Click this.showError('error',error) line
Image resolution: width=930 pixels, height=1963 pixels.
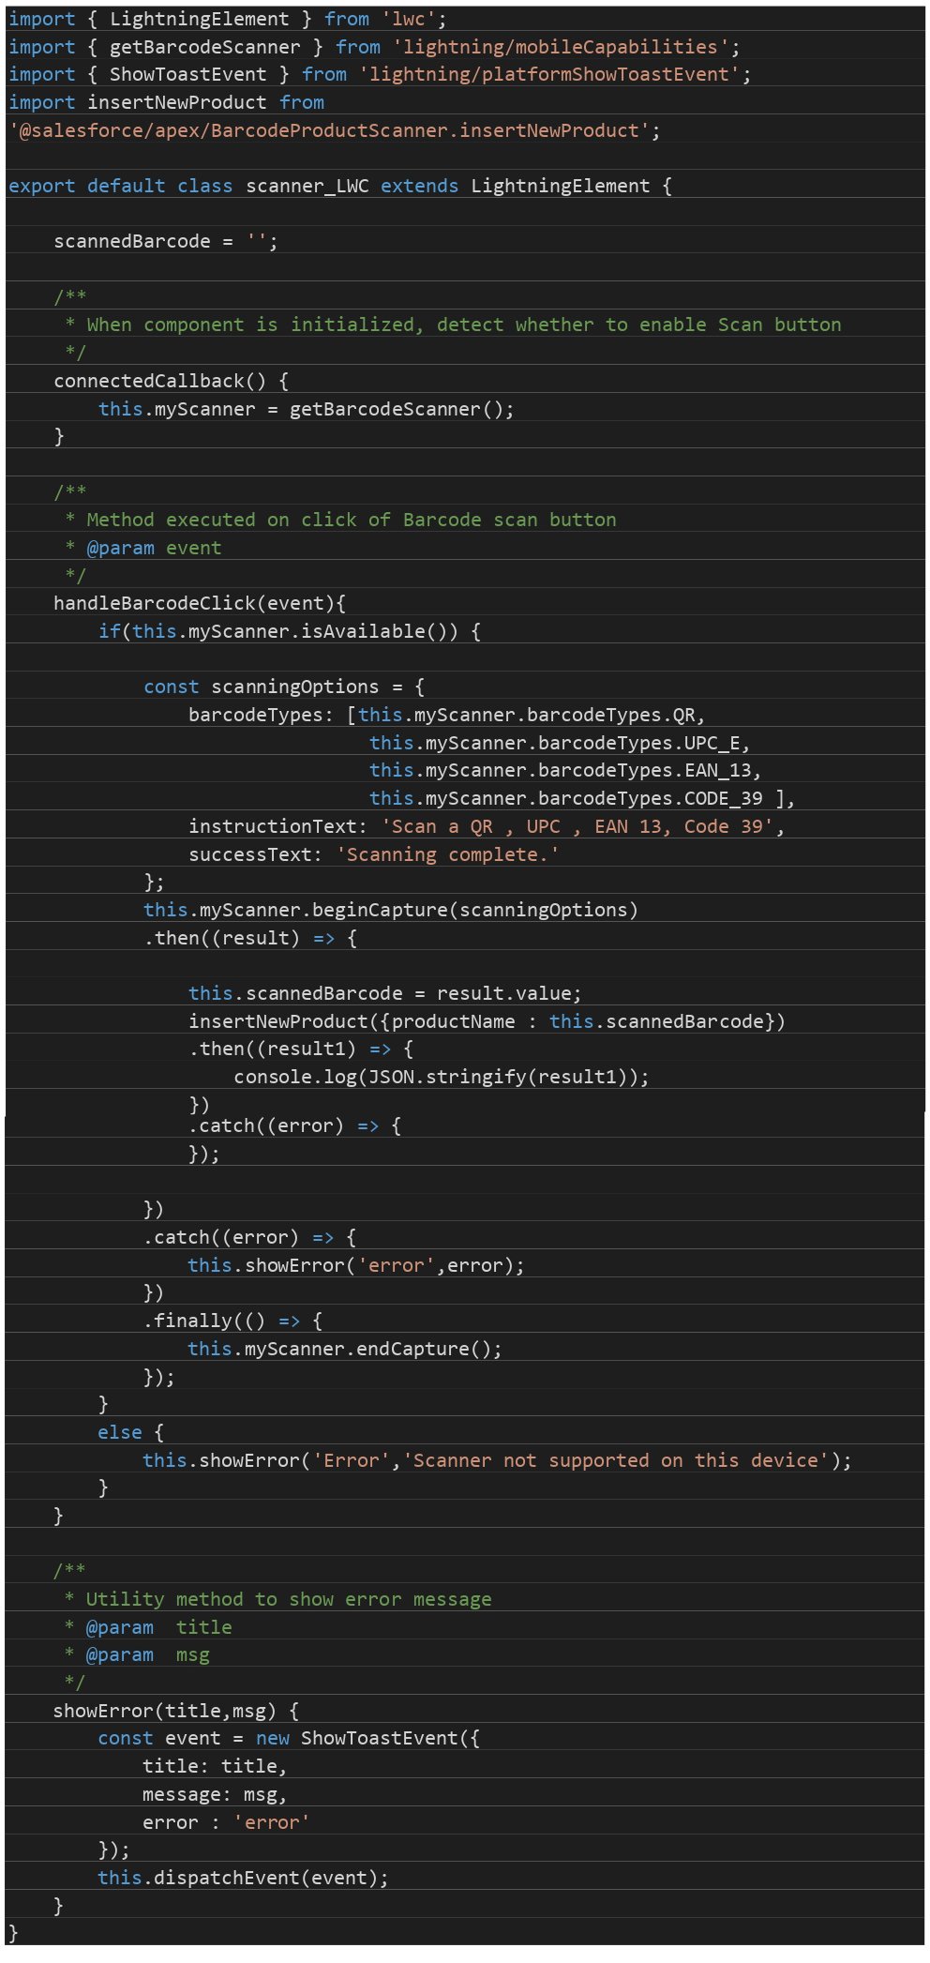(356, 1265)
